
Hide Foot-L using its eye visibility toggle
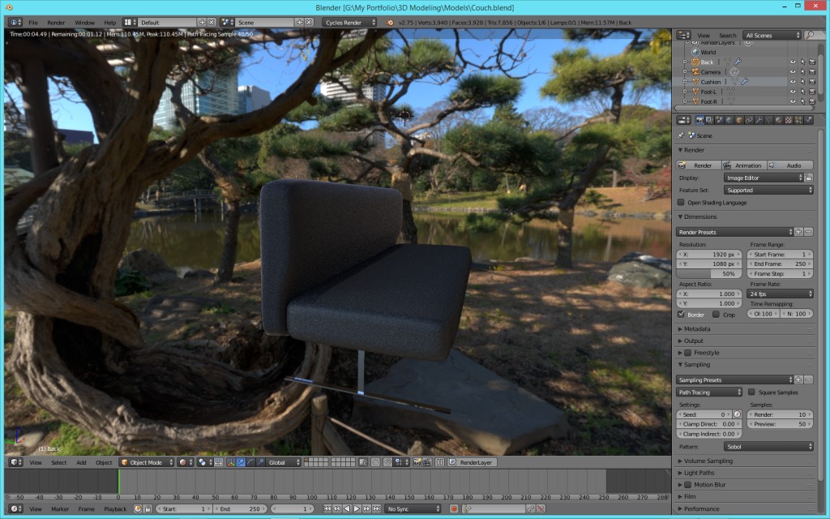coord(793,92)
